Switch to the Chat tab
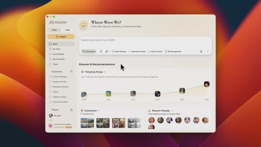 click(68, 30)
